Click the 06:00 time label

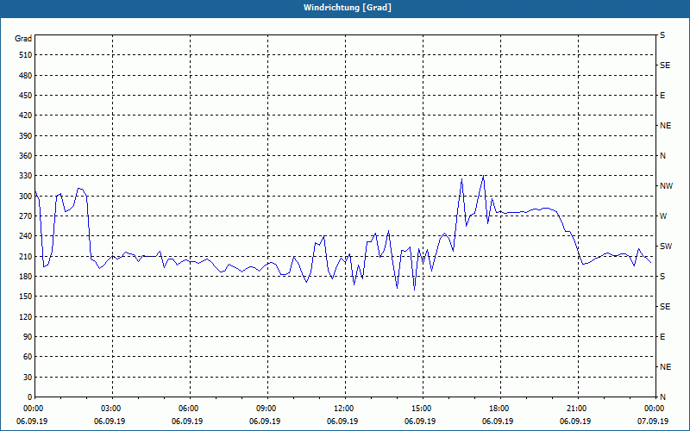pyautogui.click(x=189, y=409)
